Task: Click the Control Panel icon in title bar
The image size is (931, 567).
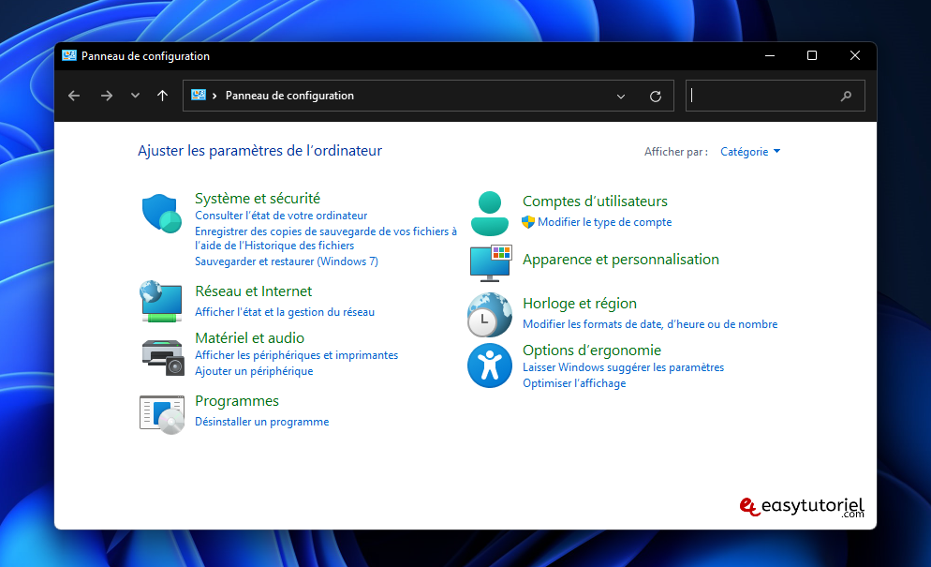Action: click(69, 55)
